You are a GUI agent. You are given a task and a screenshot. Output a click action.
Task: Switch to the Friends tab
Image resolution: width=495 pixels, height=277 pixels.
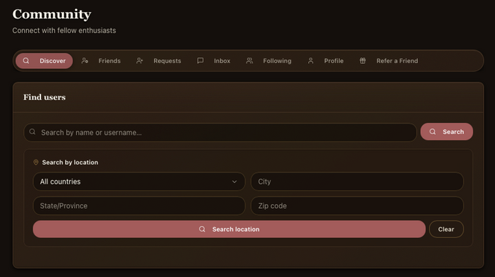pos(101,61)
